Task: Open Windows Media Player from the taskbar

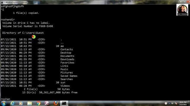Action: tap(21, 103)
